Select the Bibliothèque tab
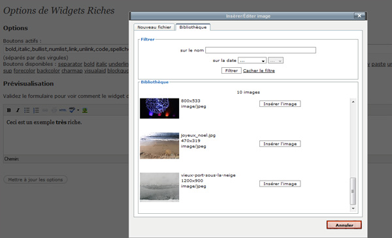Image resolution: width=392 pixels, height=238 pixels. point(193,27)
